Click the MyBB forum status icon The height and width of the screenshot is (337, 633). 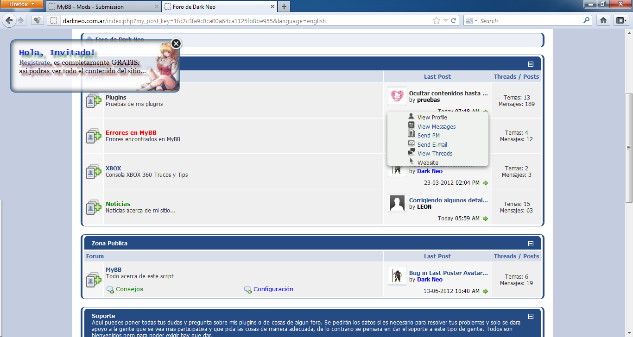pyautogui.click(x=94, y=280)
